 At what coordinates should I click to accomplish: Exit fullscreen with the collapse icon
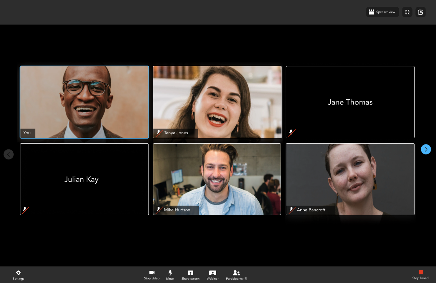point(407,12)
